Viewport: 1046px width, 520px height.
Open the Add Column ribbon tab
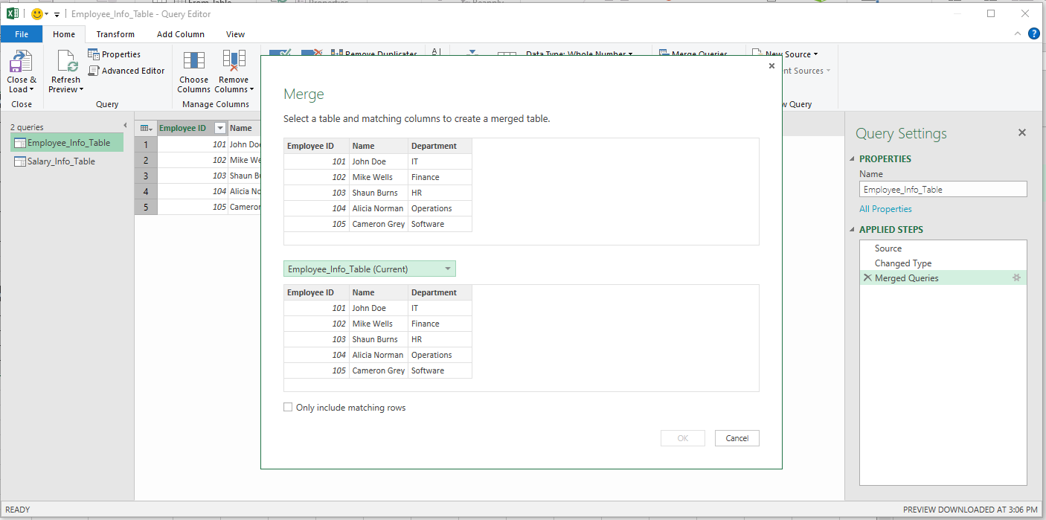(180, 34)
